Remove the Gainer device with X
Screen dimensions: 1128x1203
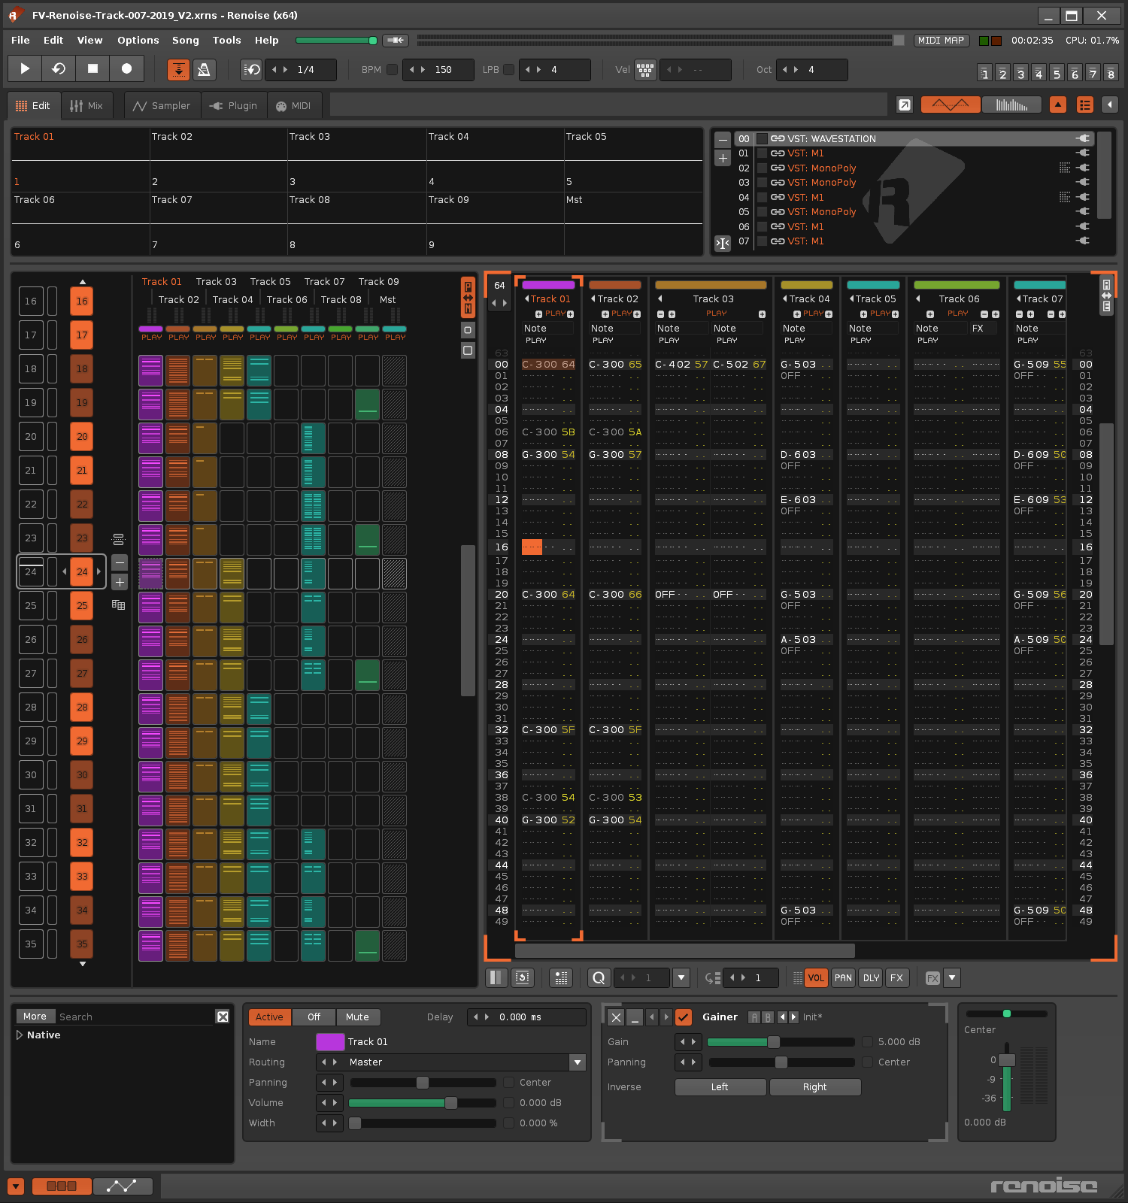616,1017
